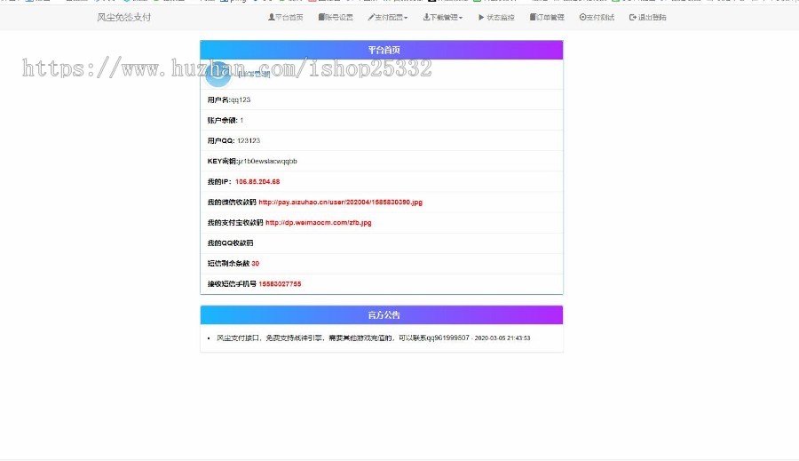Image resolution: width=799 pixels, height=461 pixels.
Task: Click the username value qq123
Action: pyautogui.click(x=240, y=100)
